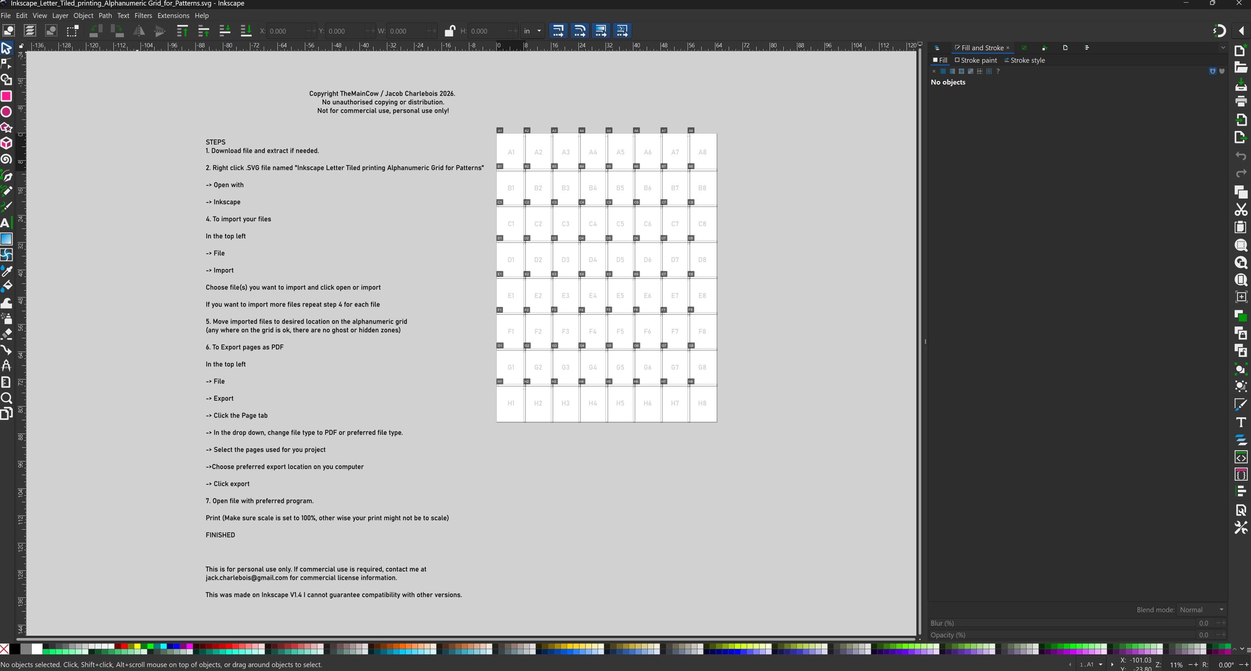Click the Cut scissors icon
This screenshot has width=1251, height=671.
(1241, 210)
